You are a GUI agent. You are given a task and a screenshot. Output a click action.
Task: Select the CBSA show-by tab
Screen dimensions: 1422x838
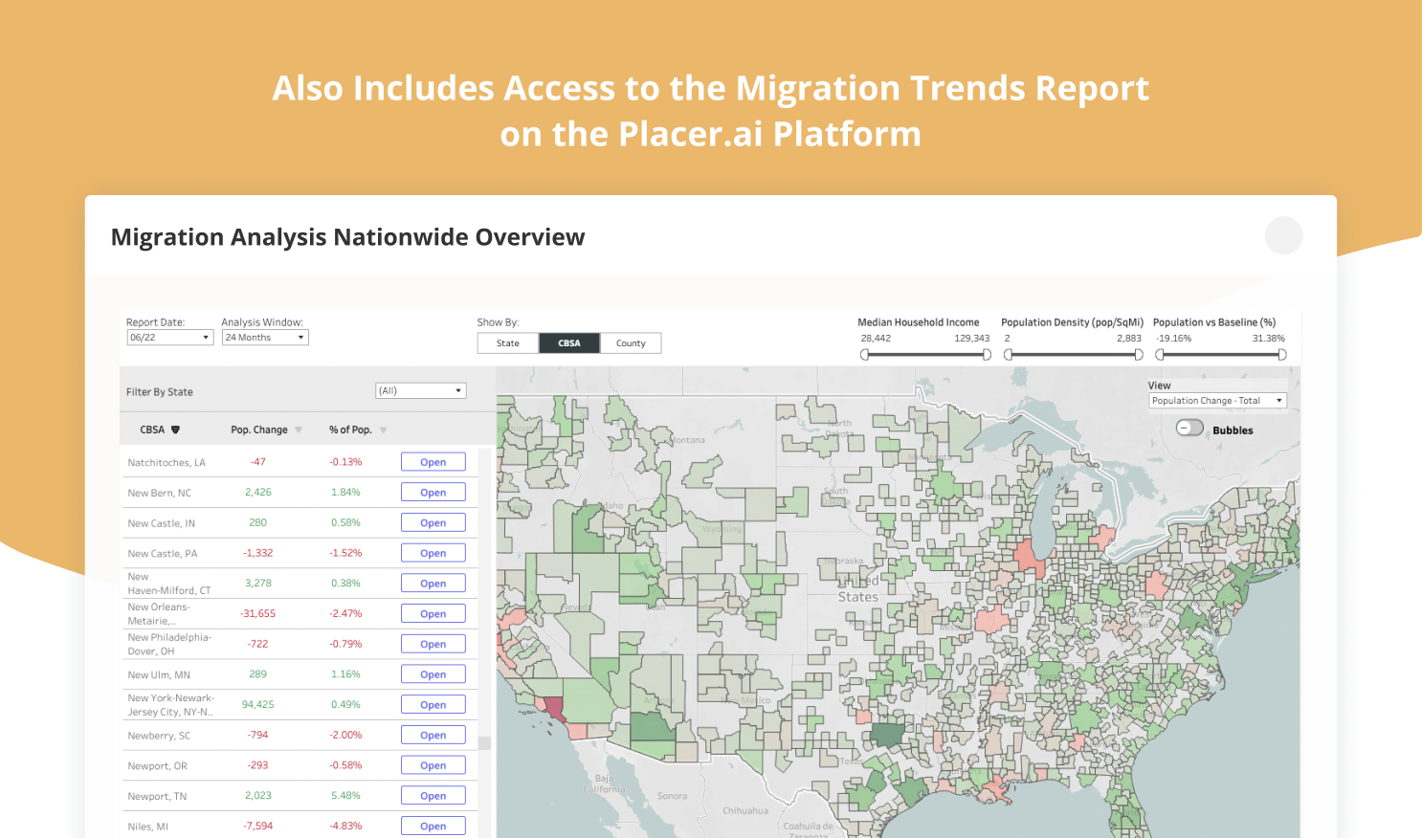[x=569, y=343]
